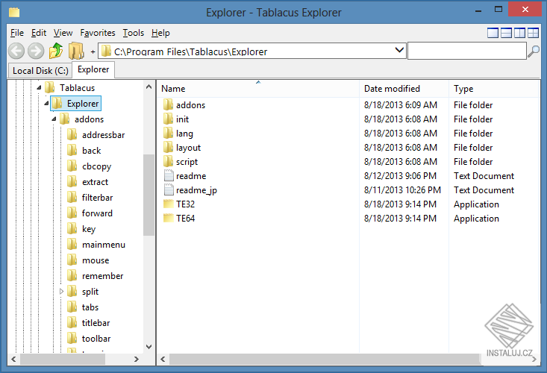This screenshot has width=547, height=373.
Task: Select back folder in tree
Action: coord(91,150)
